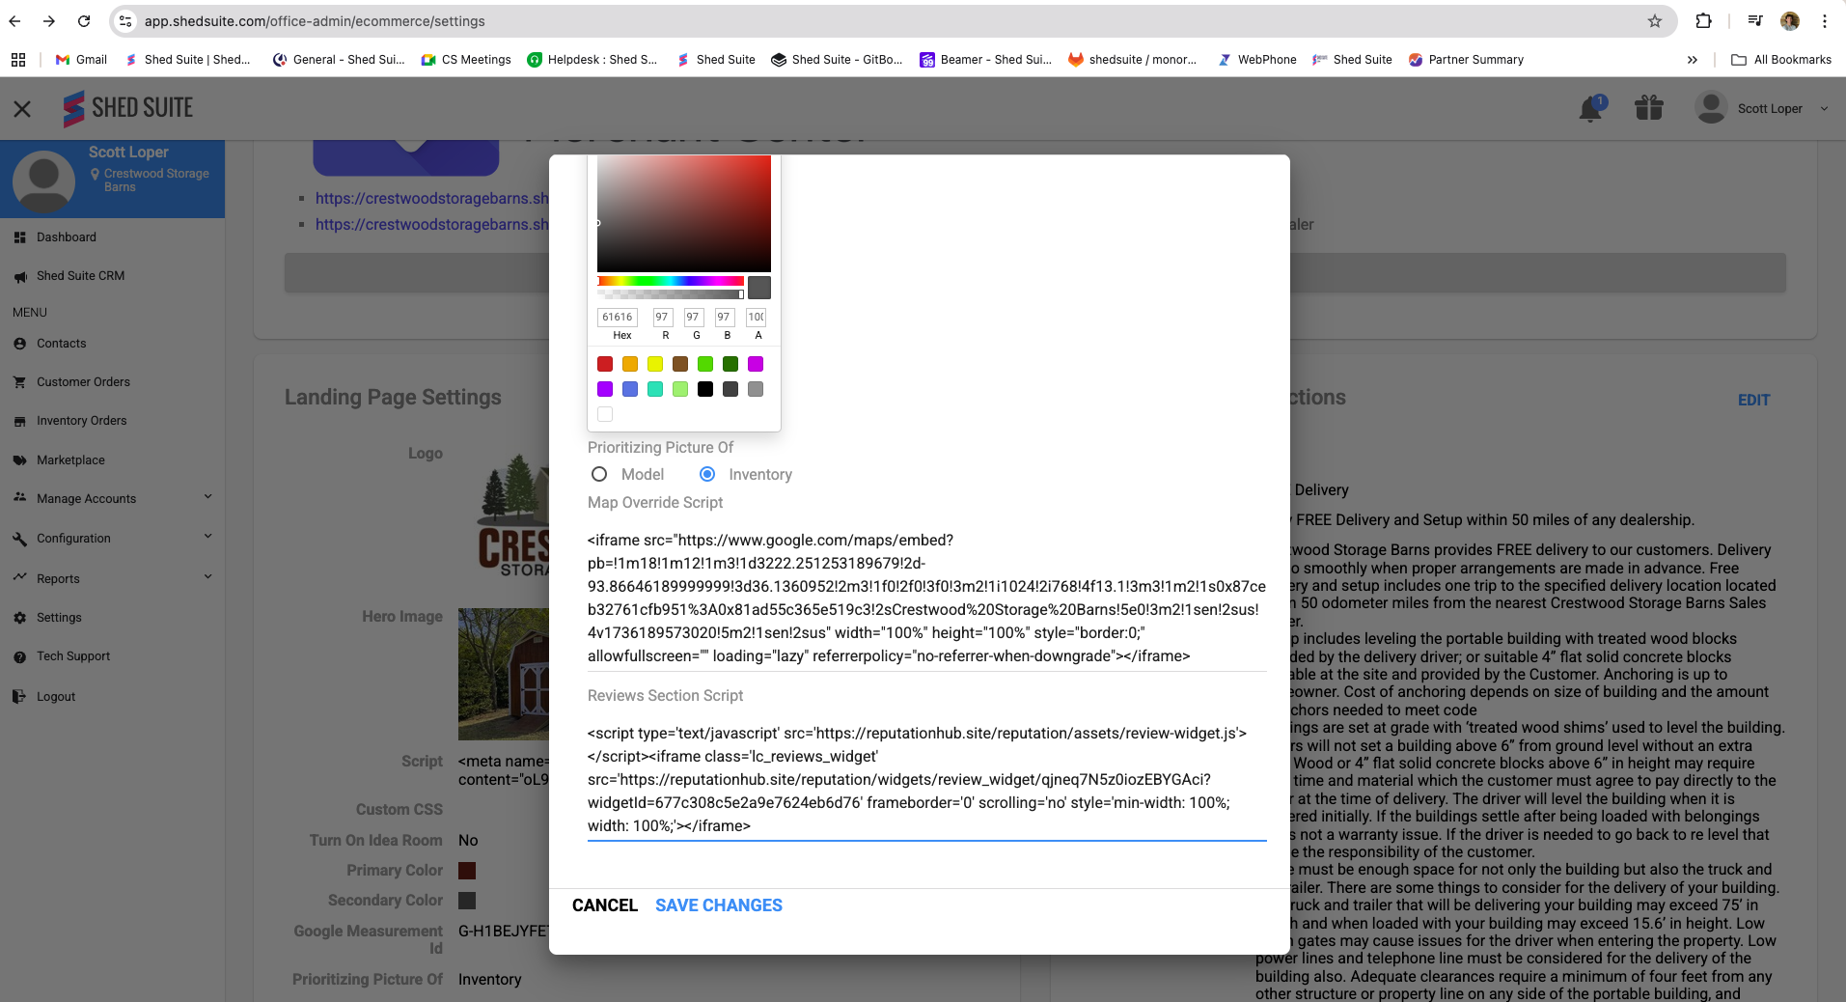Open the browser extensions puzzle icon
The image size is (1846, 1002).
click(1703, 21)
